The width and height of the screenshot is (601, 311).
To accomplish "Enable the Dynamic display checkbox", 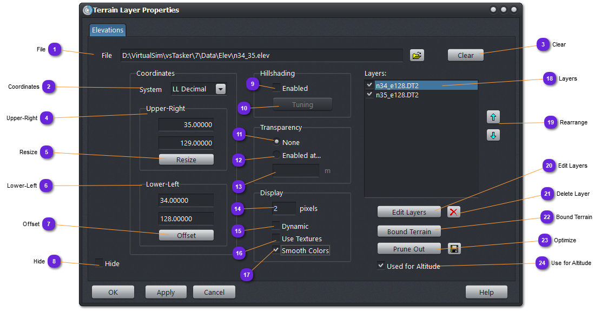I will [x=276, y=226].
